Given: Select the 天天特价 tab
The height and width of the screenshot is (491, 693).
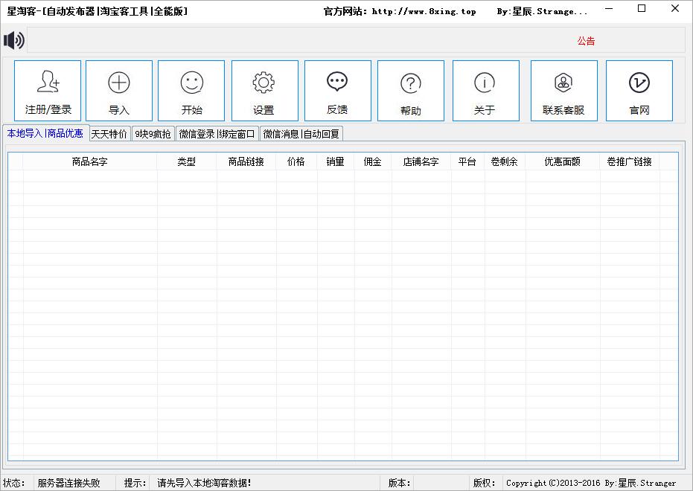Looking at the screenshot, I should click(x=109, y=134).
